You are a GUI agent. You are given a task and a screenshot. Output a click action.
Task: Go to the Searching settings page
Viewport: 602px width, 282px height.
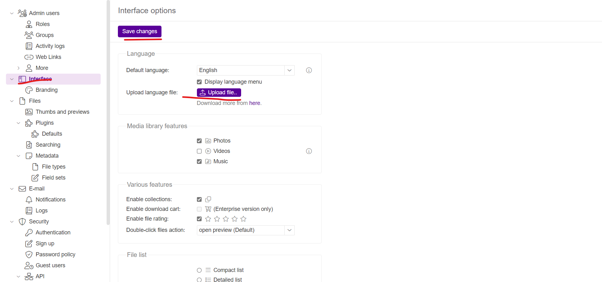tap(48, 145)
